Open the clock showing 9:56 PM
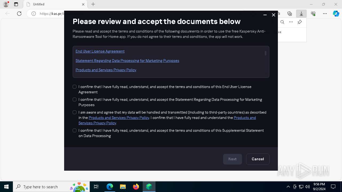342x192 pixels. point(319,187)
